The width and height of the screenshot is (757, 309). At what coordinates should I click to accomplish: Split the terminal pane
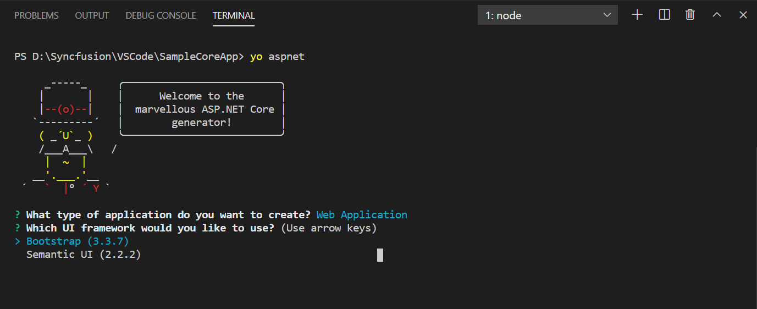pyautogui.click(x=664, y=15)
